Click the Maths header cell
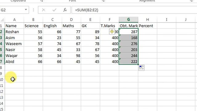 click(x=71, y=26)
